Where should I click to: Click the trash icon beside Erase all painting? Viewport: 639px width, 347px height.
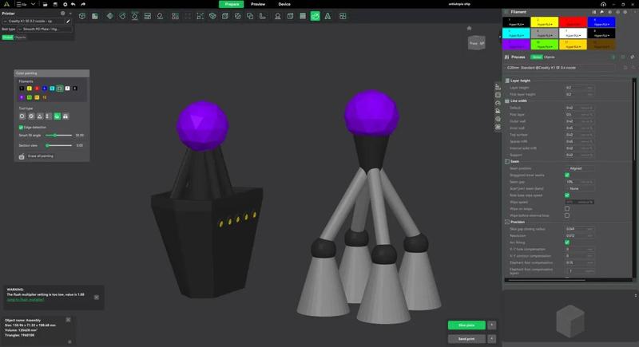(22, 156)
